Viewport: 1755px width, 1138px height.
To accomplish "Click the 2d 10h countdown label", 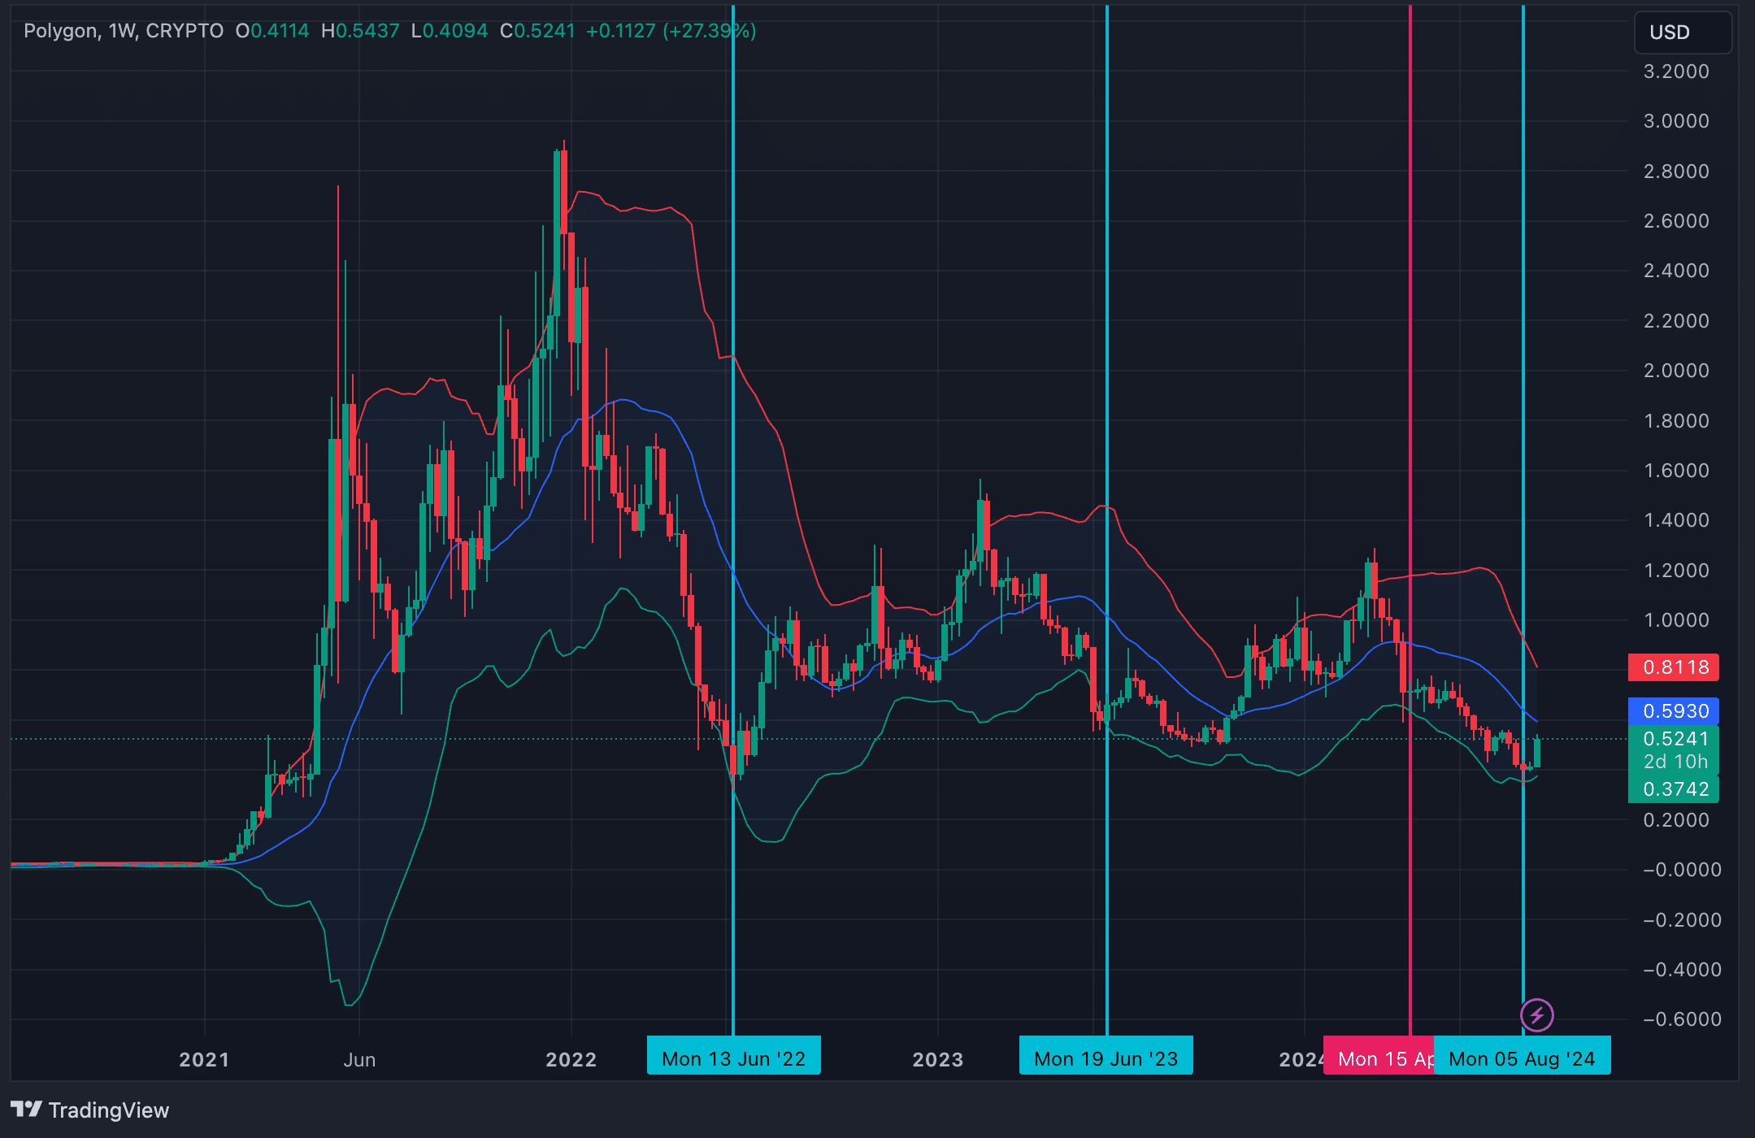I will pos(1674,762).
